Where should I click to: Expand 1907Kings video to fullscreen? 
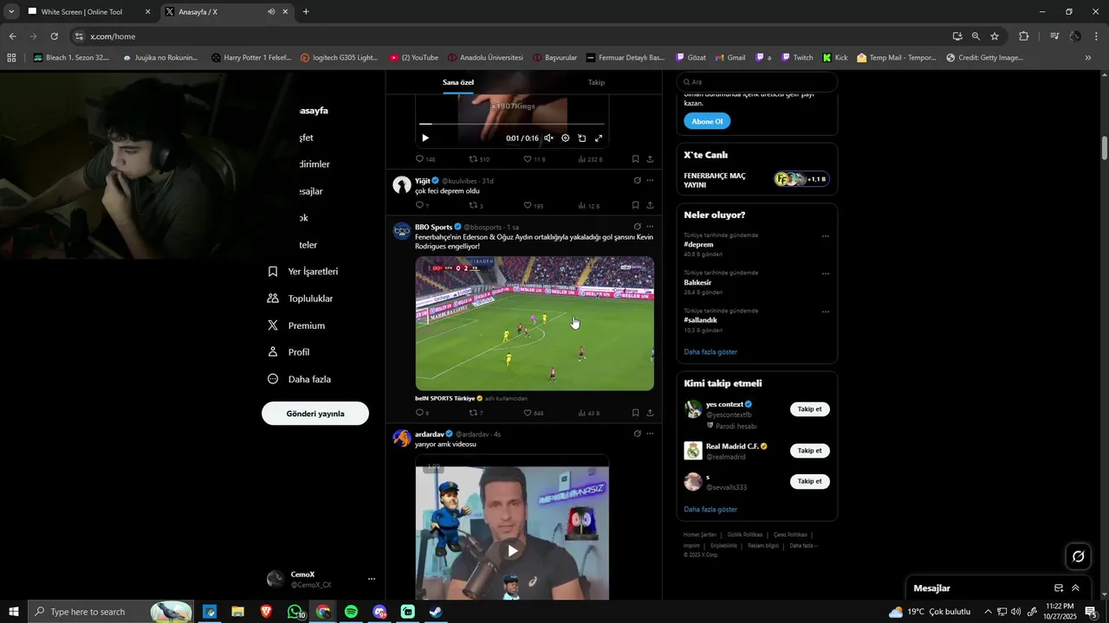point(598,138)
